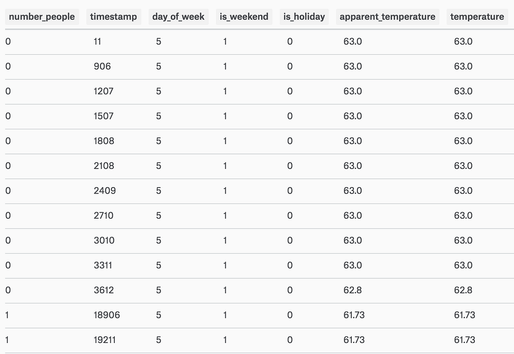Image resolution: width=514 pixels, height=354 pixels.
Task: Click timestamp cell 2409
Action: [104, 191]
